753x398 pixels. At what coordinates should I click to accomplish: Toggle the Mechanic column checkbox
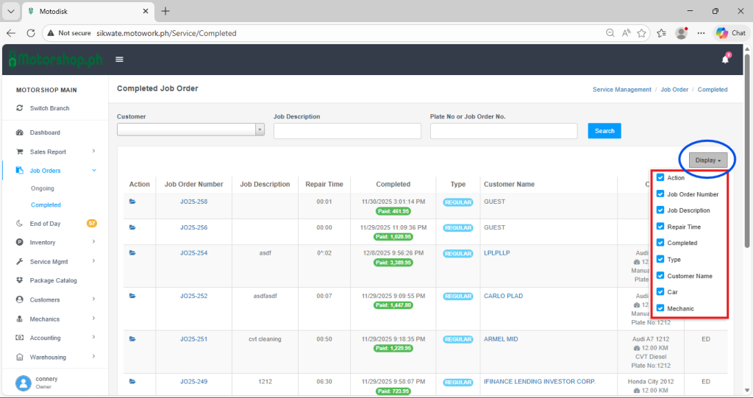pyautogui.click(x=660, y=308)
